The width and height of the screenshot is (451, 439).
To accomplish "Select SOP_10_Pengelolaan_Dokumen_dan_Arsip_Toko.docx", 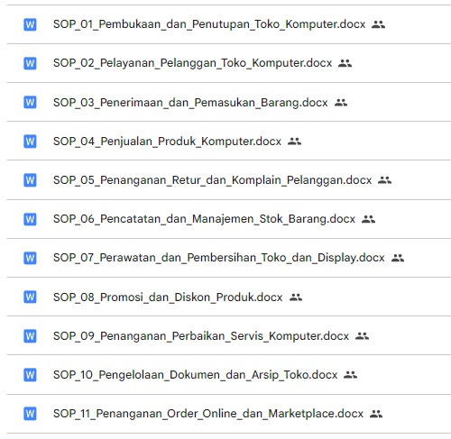I will (196, 375).
